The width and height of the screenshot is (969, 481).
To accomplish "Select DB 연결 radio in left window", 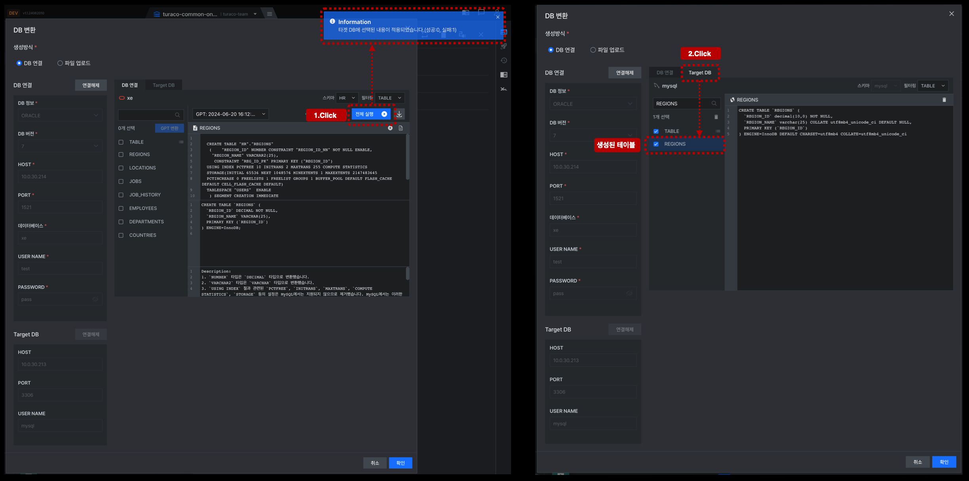I will (x=19, y=63).
